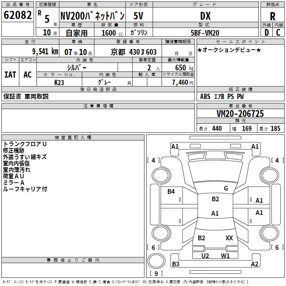Screen dimensions: 286x286
Task: Click the registration number 京都 430 603
Action: point(133,52)
